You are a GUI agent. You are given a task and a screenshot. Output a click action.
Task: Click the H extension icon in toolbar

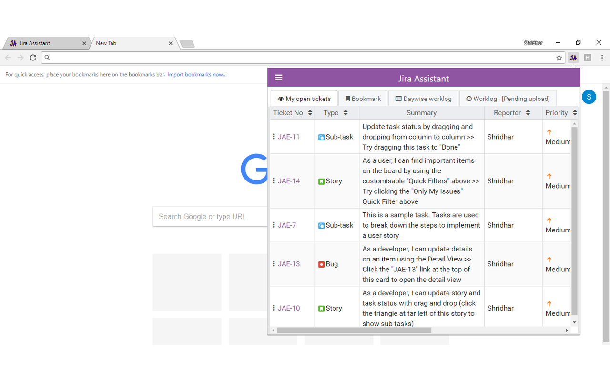click(588, 58)
